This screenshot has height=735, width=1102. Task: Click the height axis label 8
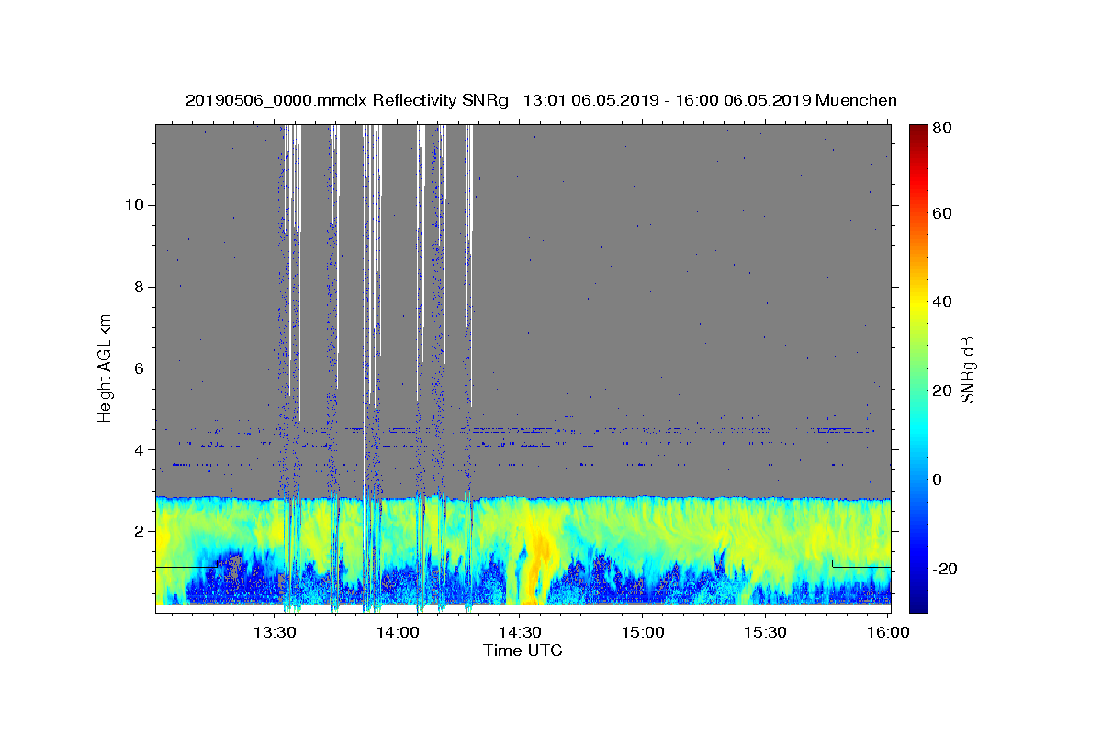point(140,286)
